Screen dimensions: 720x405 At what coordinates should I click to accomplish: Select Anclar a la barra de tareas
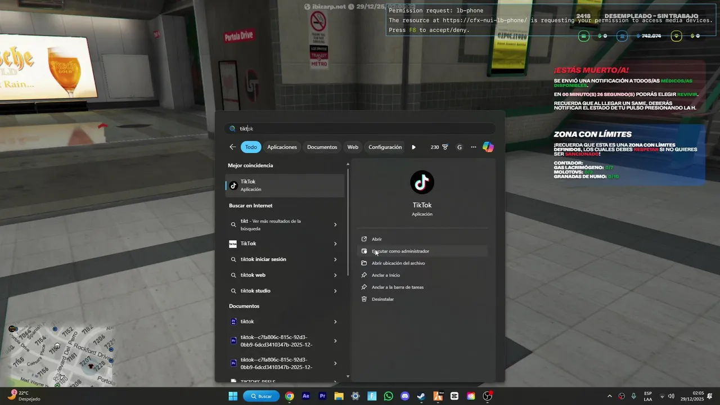coord(422,287)
